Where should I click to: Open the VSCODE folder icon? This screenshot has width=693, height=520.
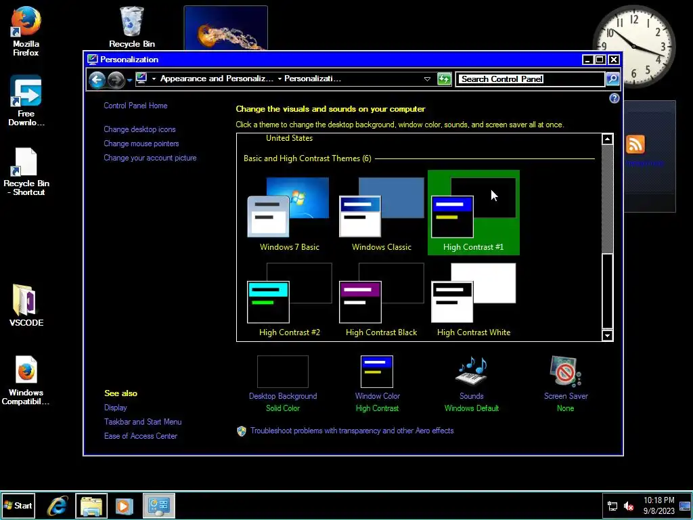[x=26, y=305]
